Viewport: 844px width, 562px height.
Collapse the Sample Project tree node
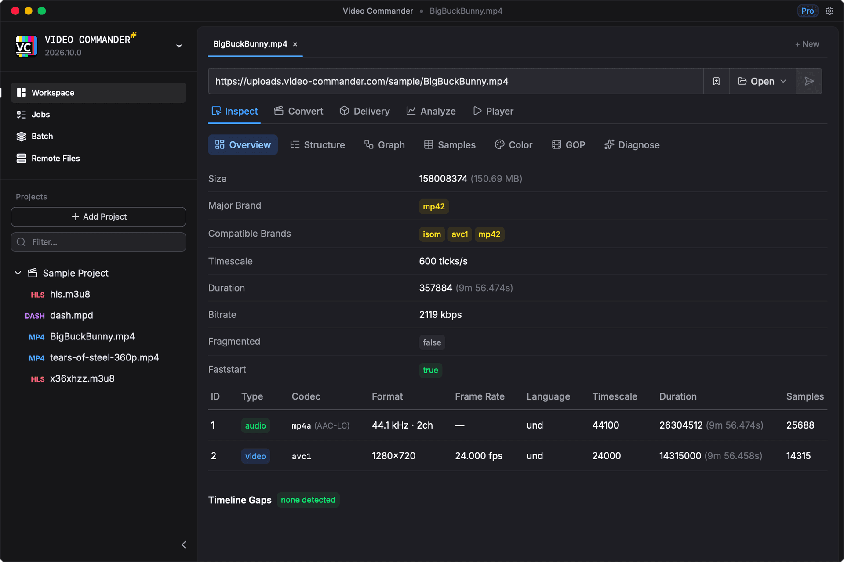coord(18,273)
